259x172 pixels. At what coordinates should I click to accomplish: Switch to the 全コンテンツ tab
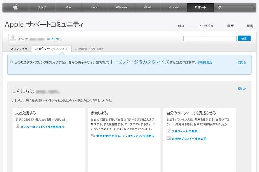pos(19,49)
